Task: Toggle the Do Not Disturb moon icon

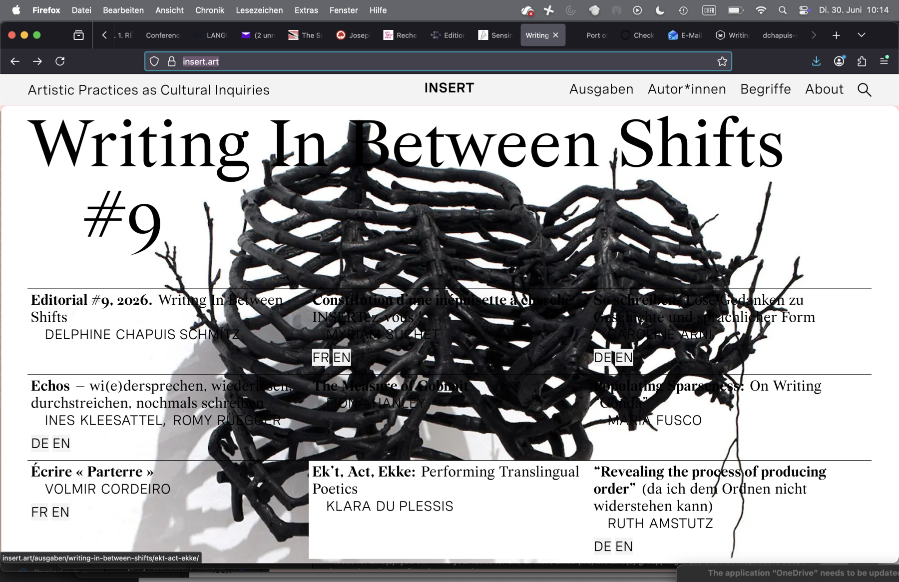Action: [x=660, y=10]
